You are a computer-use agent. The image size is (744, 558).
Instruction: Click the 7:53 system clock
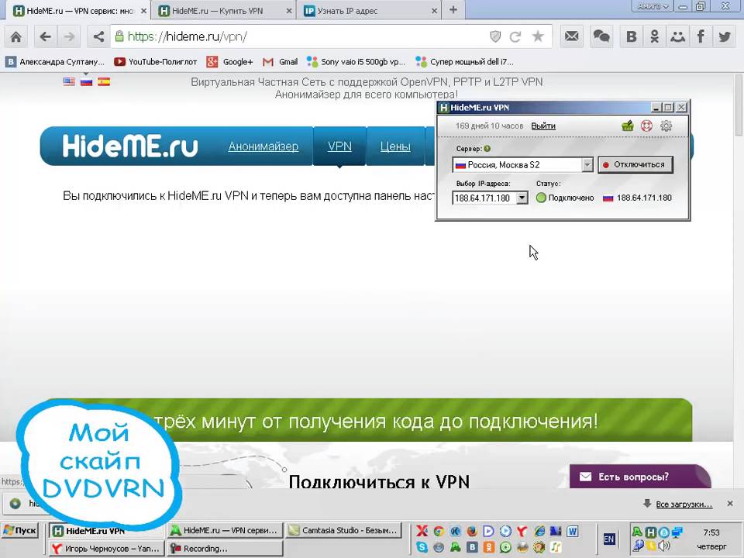pos(711,532)
